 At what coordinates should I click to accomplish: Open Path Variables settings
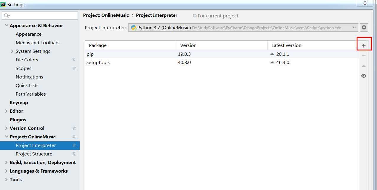(31, 94)
